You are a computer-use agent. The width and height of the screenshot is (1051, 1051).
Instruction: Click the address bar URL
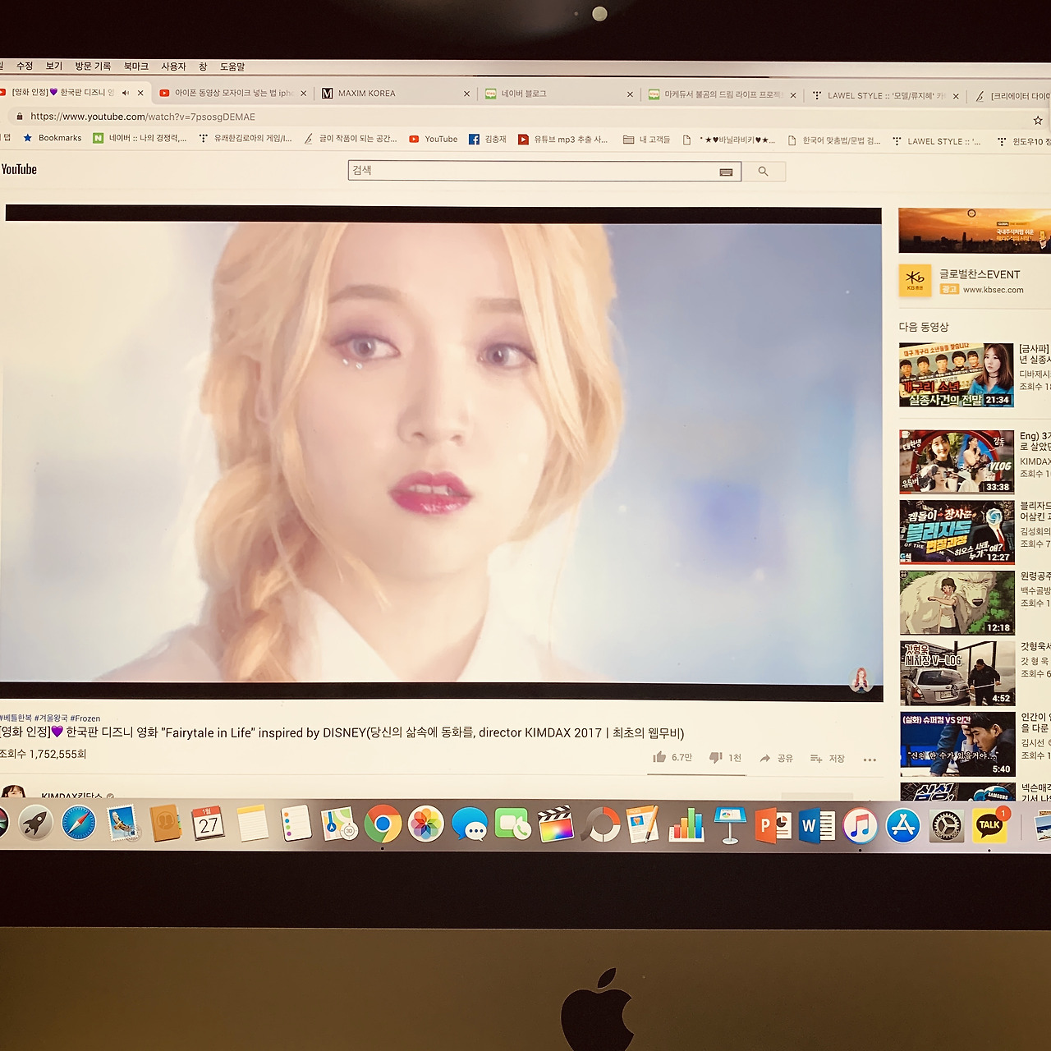143,117
